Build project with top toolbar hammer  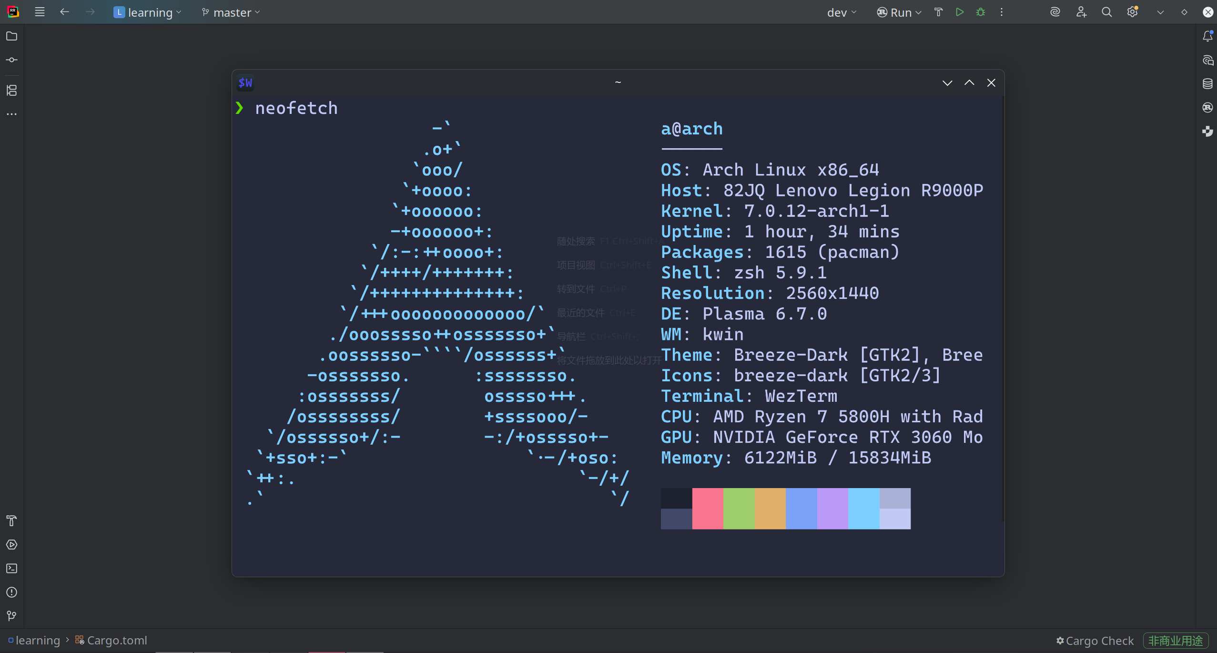pyautogui.click(x=938, y=12)
